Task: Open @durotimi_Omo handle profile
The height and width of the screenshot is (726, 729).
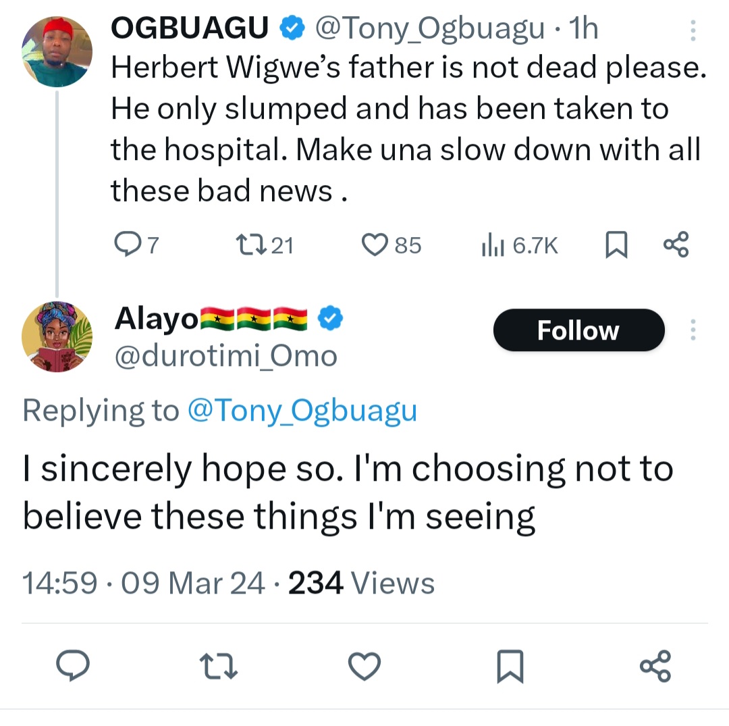Action: pyautogui.click(x=226, y=355)
